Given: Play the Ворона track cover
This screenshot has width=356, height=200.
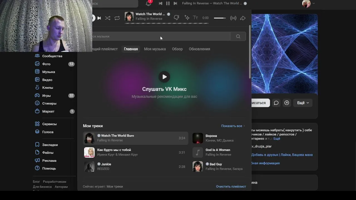Looking at the screenshot, I should point(198,138).
